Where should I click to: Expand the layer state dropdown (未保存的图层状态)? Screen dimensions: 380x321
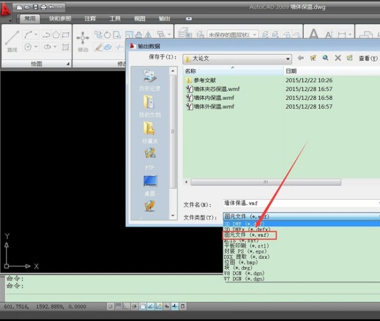pos(255,35)
